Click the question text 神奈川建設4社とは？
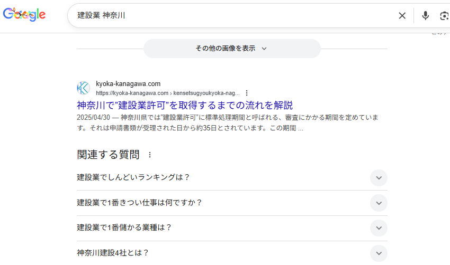This screenshot has width=450, height=265. tap(113, 253)
